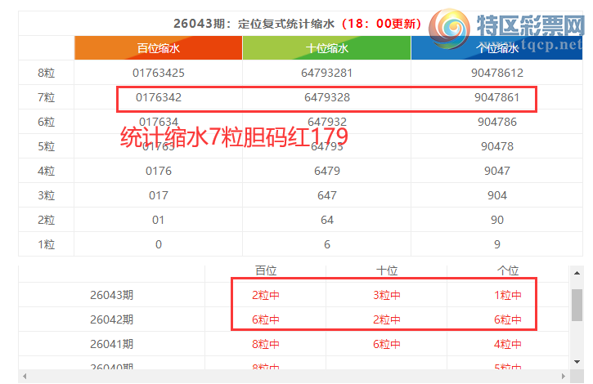Click the value 647 in 3粒 row
Viewport: 593px width, 384px height.
327,195
